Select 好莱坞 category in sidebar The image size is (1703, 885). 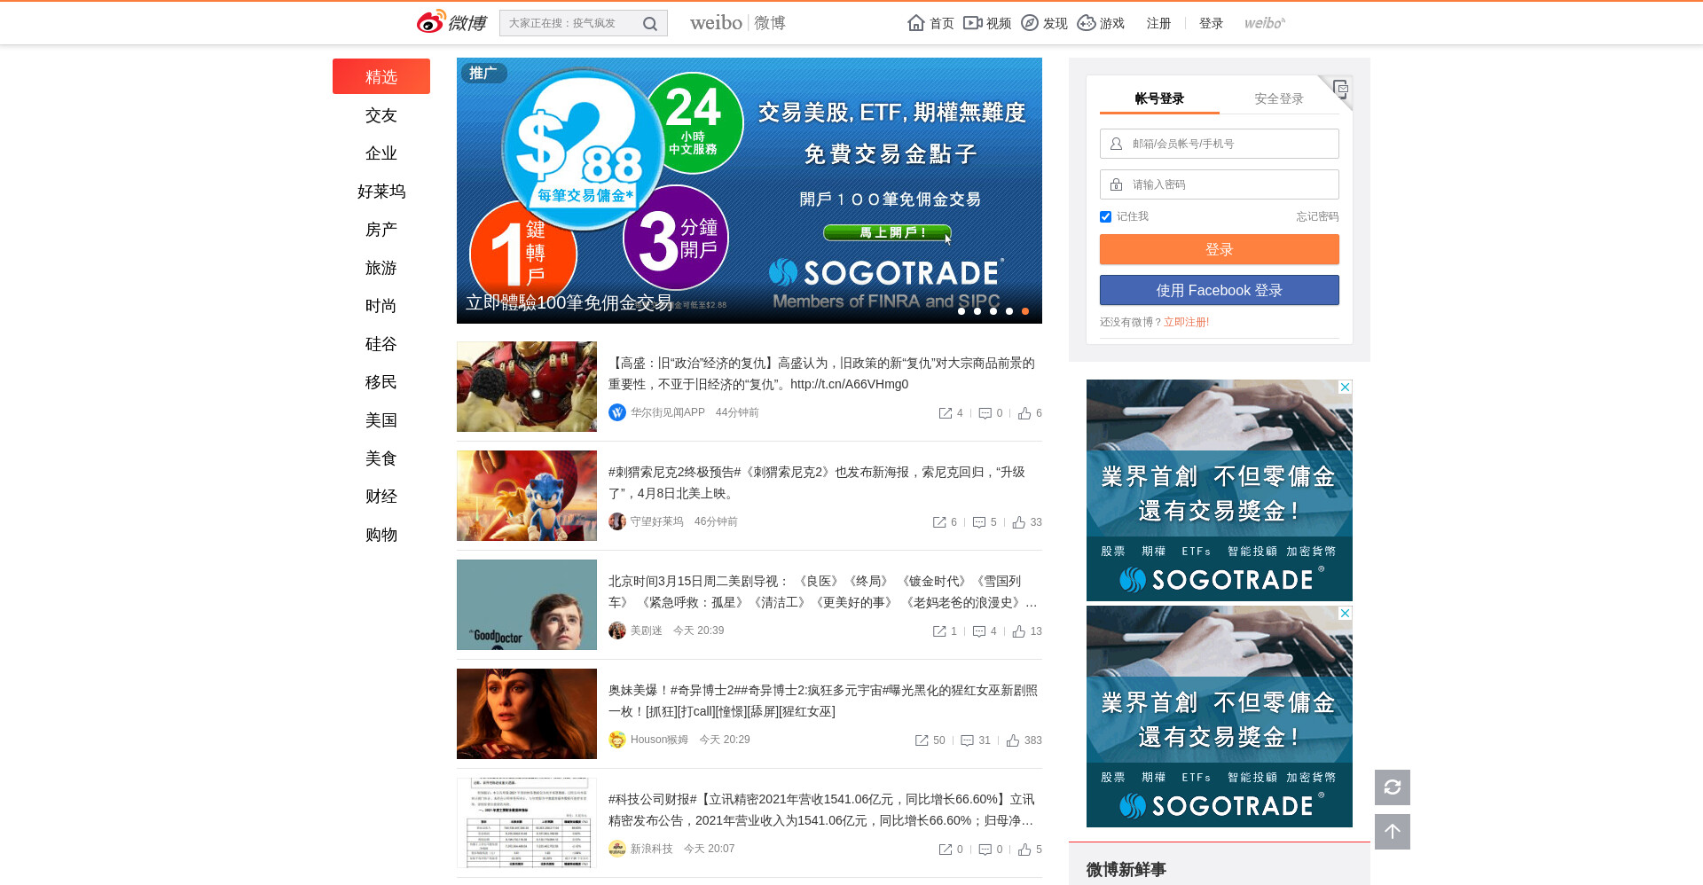381,192
